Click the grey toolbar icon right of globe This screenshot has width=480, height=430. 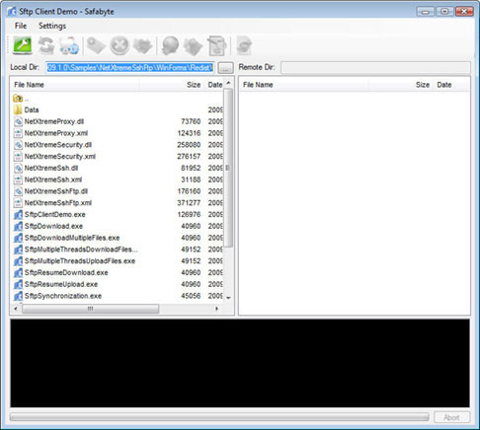point(193,46)
